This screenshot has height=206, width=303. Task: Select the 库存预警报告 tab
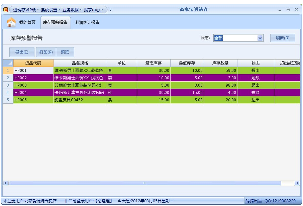coord(55,22)
